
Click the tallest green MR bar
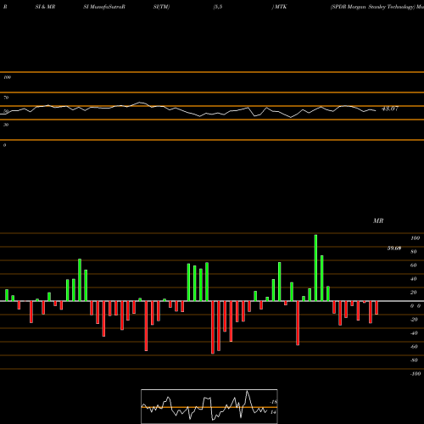[315, 268]
